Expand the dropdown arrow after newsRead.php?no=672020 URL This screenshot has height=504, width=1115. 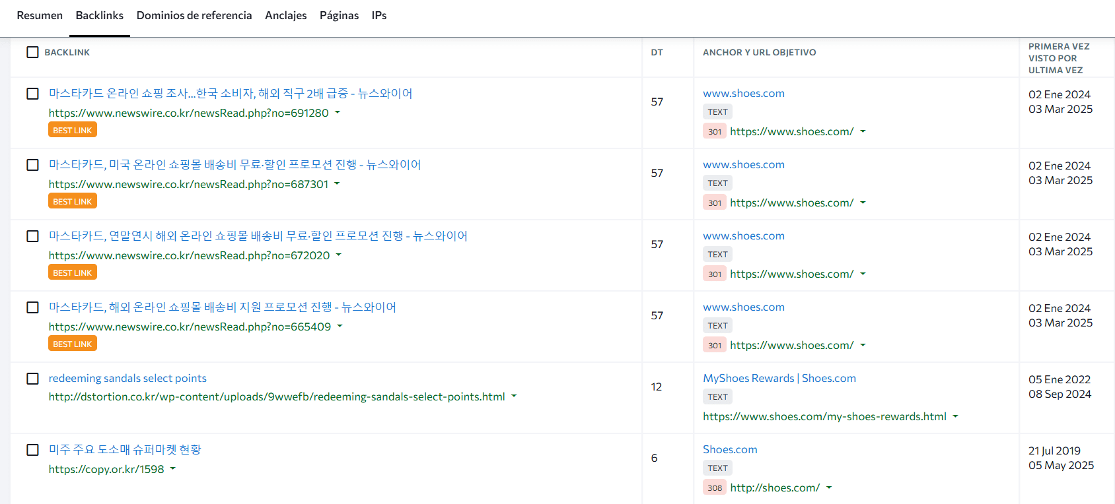click(x=339, y=255)
